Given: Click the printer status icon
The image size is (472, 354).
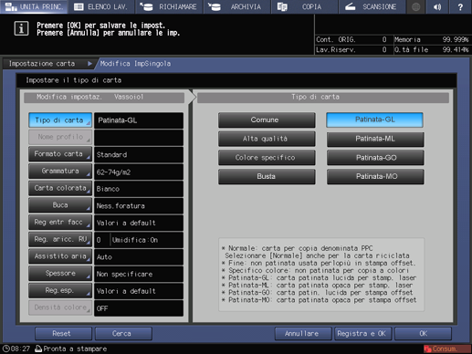Looking at the screenshot, I should [x=38, y=349].
